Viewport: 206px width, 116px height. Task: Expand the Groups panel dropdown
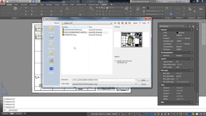[168, 18]
